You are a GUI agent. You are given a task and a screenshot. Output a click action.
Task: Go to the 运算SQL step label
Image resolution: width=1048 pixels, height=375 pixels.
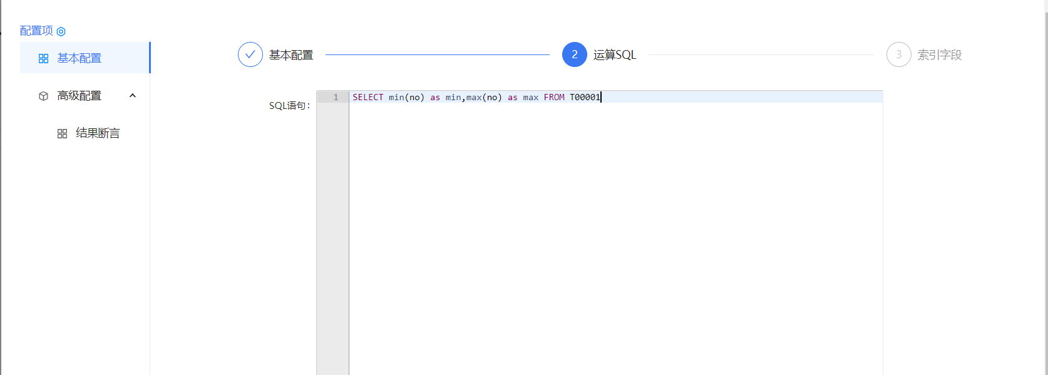point(614,55)
